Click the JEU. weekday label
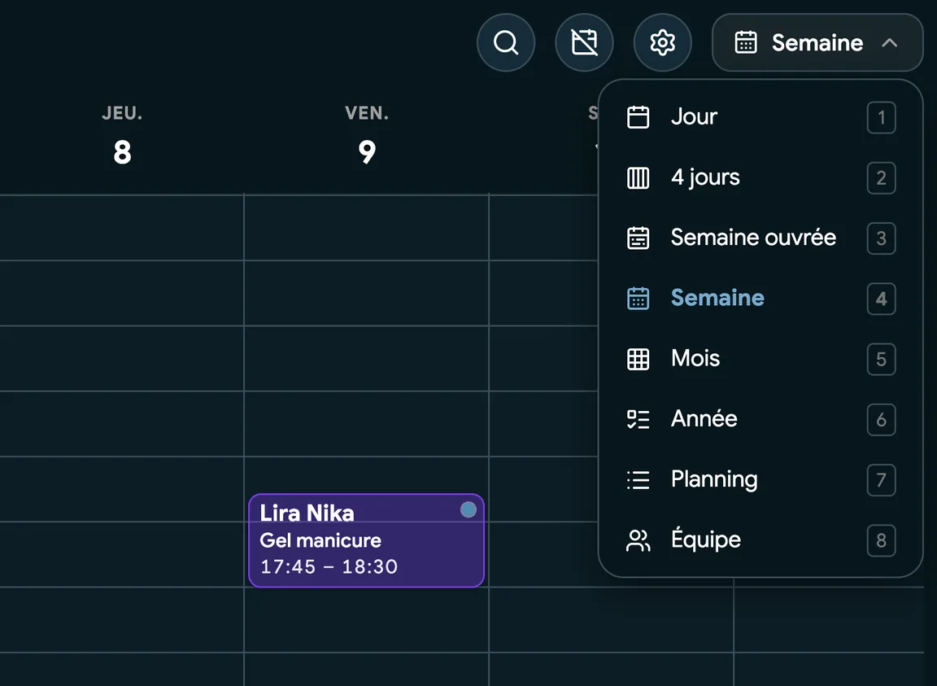 pos(122,113)
